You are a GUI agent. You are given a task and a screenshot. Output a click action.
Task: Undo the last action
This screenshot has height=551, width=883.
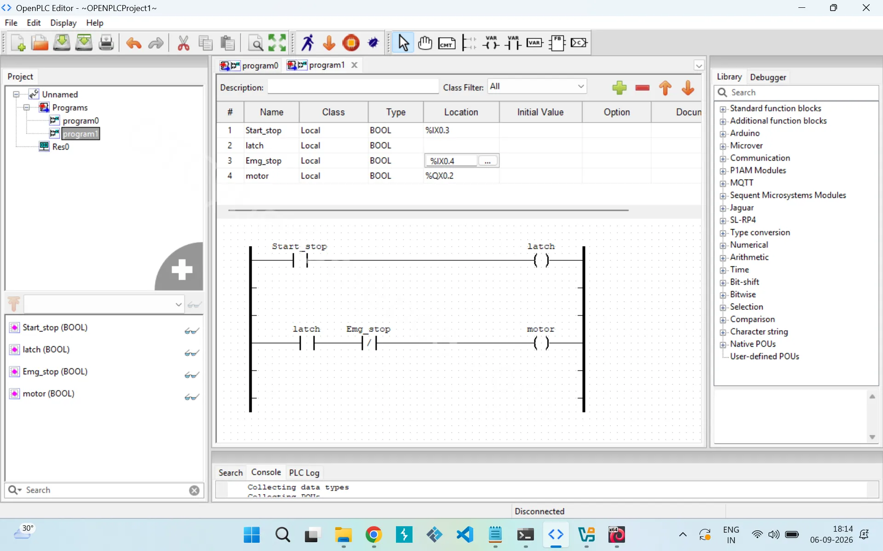tap(133, 43)
